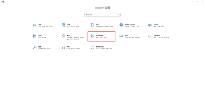Click the magnifier icon inside search box
The width and height of the screenshot is (205, 111).
pos(119,15)
